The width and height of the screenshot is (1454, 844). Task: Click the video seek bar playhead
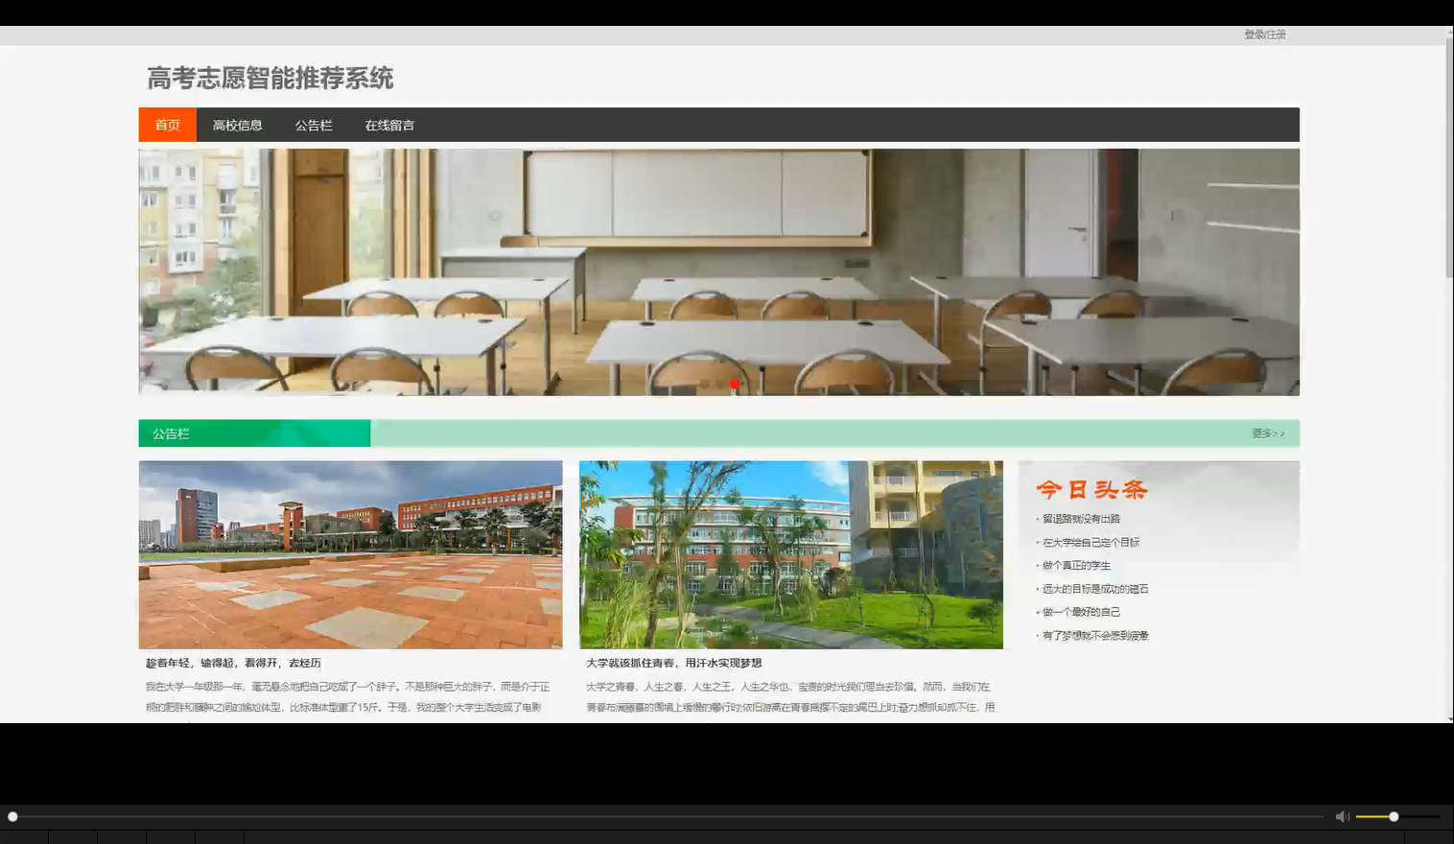coord(12,816)
